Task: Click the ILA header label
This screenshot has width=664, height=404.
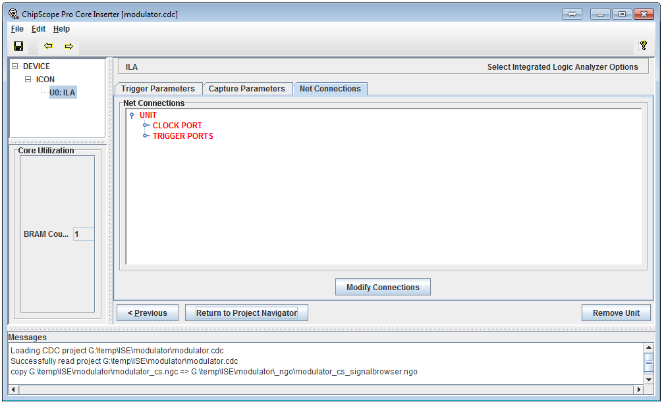Action: click(132, 67)
